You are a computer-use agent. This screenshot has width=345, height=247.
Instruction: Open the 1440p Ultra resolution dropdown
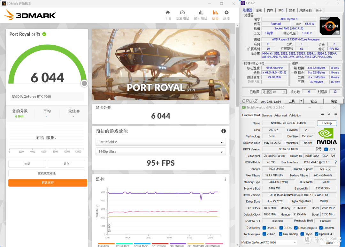[x=161, y=151]
